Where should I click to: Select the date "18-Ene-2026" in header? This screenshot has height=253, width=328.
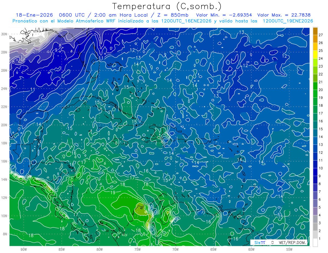[34, 15]
